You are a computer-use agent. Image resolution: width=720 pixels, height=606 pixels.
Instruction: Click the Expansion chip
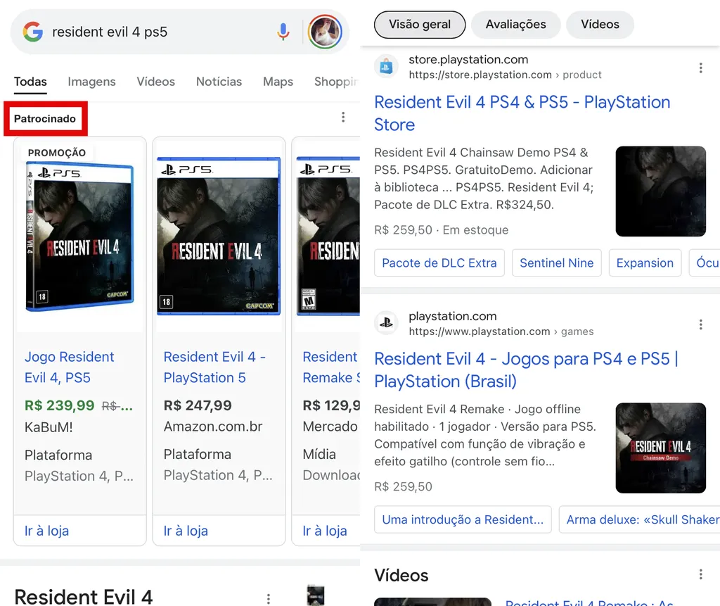click(645, 263)
